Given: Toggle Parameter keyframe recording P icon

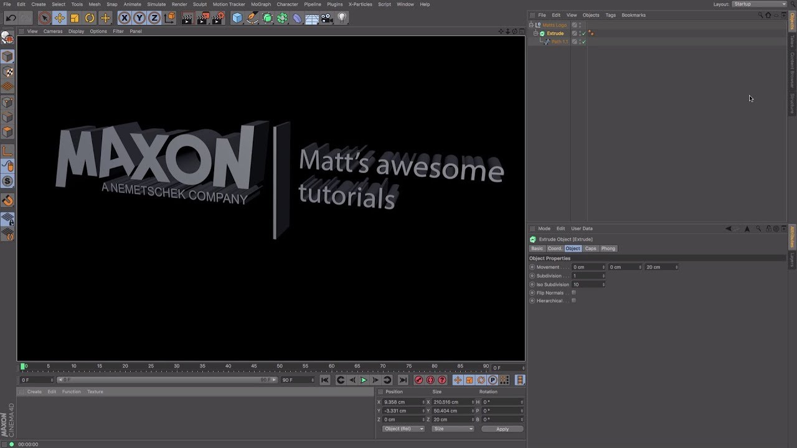Looking at the screenshot, I should click(x=493, y=380).
